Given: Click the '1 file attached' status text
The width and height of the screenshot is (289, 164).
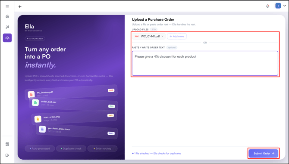Looking at the screenshot, I should (x=156, y=153).
